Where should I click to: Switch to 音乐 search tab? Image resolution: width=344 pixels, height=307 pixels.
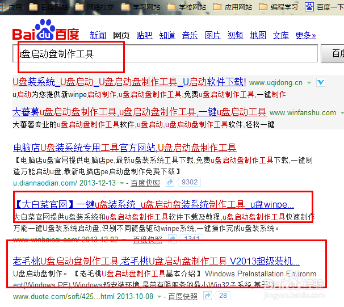click(x=190, y=35)
